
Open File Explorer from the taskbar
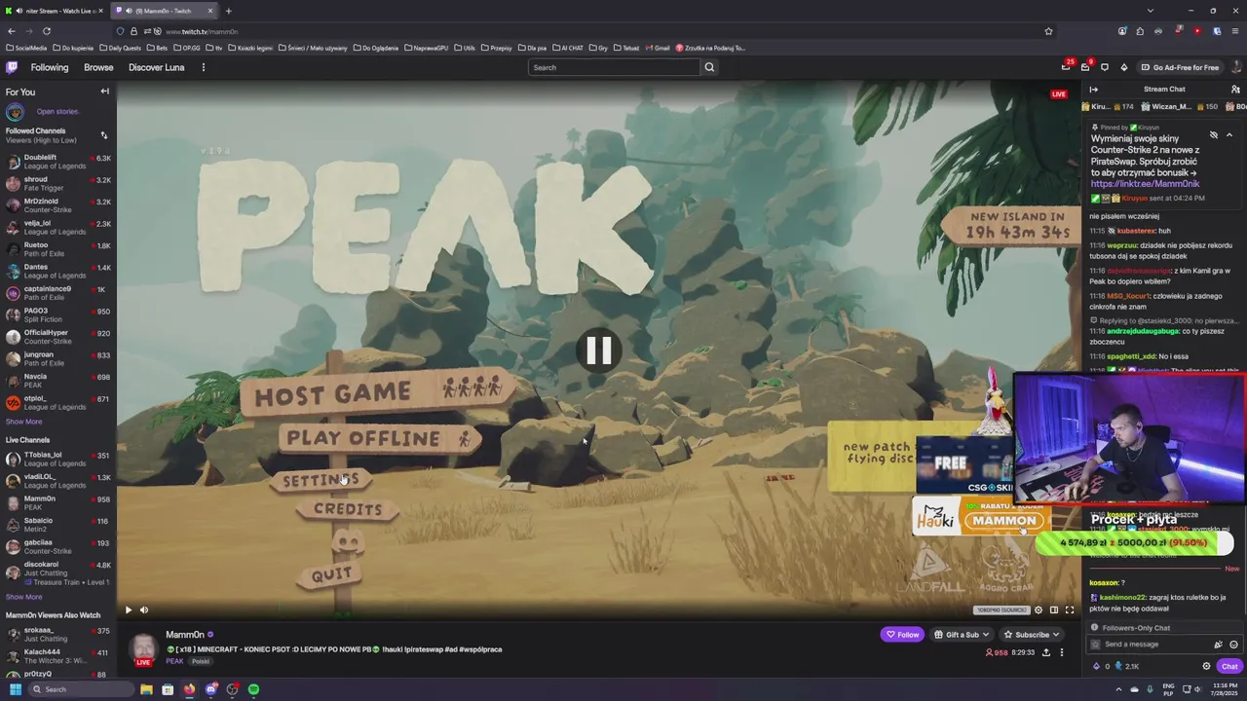tap(146, 689)
